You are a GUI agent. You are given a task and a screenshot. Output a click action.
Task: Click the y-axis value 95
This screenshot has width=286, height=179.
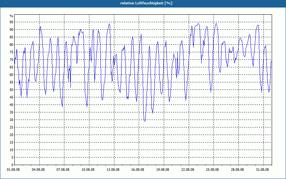(11, 22)
